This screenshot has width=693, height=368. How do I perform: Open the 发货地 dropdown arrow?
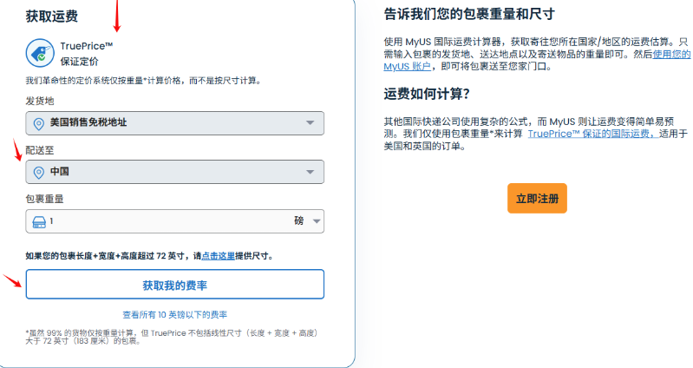(x=311, y=123)
